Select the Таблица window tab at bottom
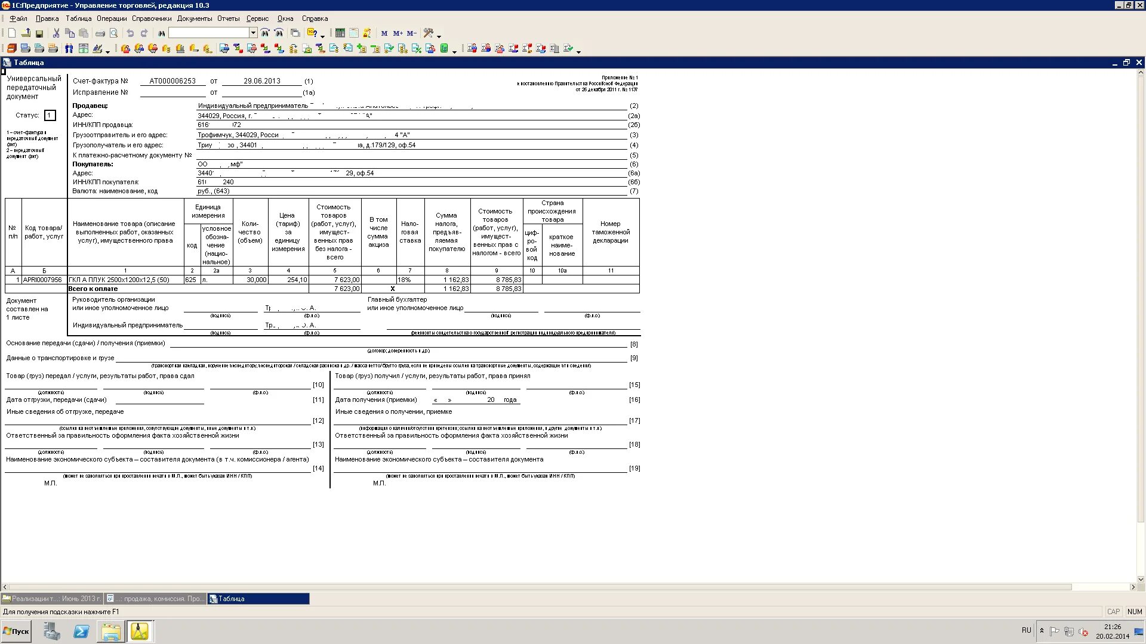Screen dimensions: 1146x644 tap(258, 599)
